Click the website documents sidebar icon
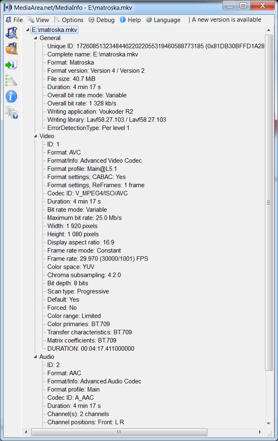The width and height of the screenshot is (278, 441). pos(11,112)
